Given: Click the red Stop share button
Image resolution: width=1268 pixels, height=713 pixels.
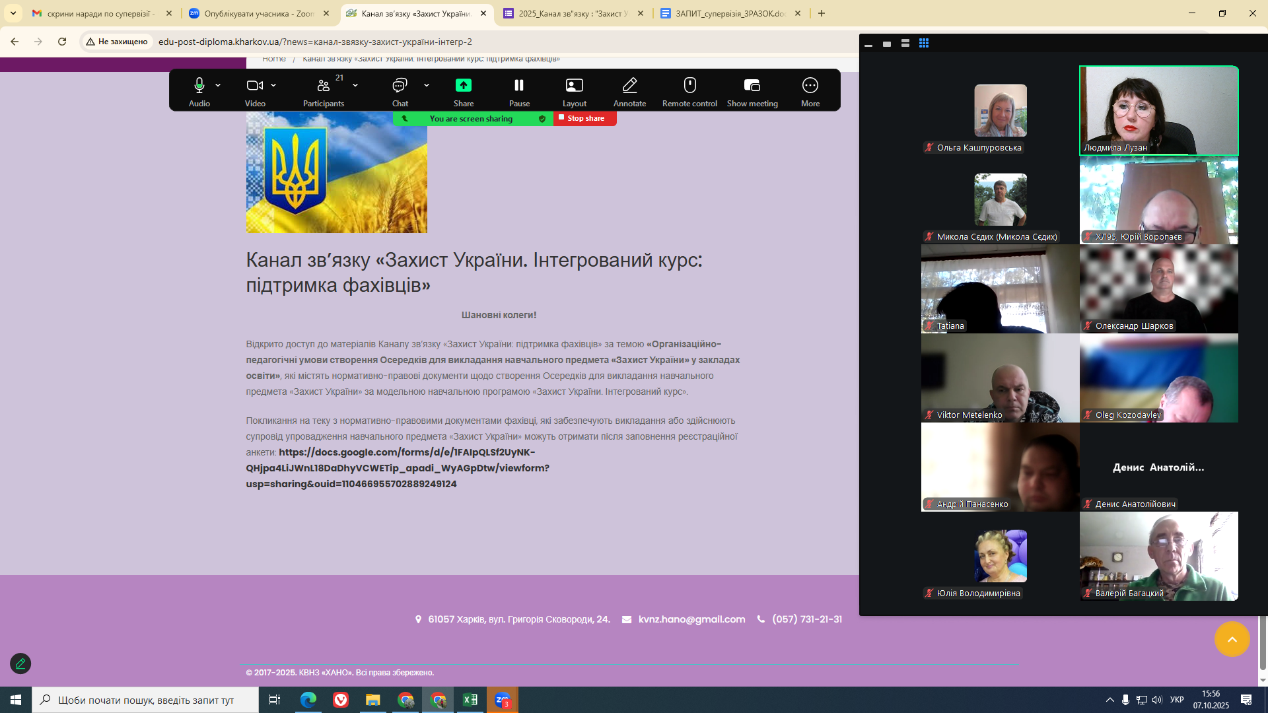Looking at the screenshot, I should pyautogui.click(x=585, y=119).
